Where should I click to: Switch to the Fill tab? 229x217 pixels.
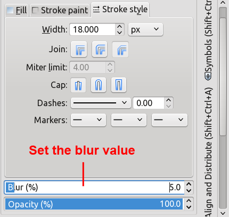[x=17, y=10]
